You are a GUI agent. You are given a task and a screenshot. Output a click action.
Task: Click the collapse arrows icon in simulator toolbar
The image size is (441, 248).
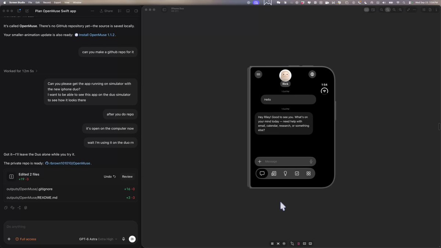(x=409, y=10)
